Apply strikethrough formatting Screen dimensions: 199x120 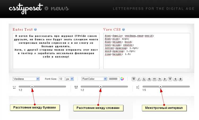click(x=149, y=79)
